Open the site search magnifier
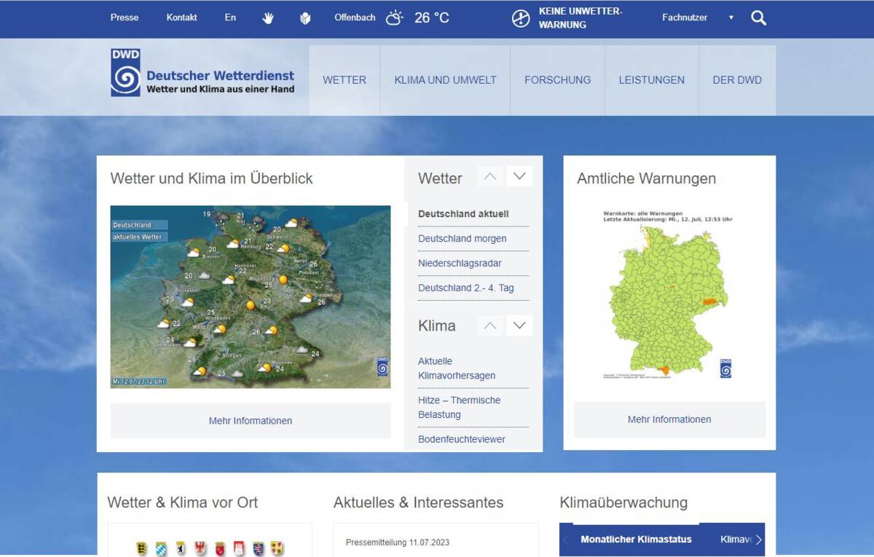Screen dimensions: 874x557 tap(758, 18)
